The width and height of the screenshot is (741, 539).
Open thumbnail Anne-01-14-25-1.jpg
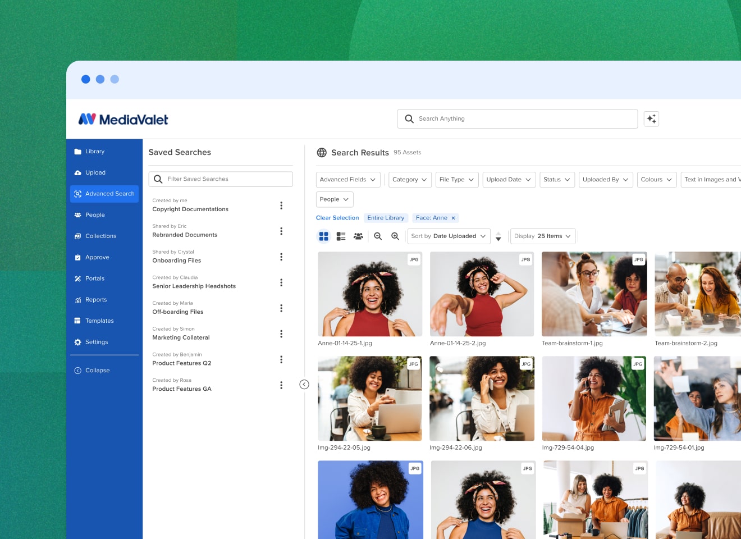[x=370, y=294]
